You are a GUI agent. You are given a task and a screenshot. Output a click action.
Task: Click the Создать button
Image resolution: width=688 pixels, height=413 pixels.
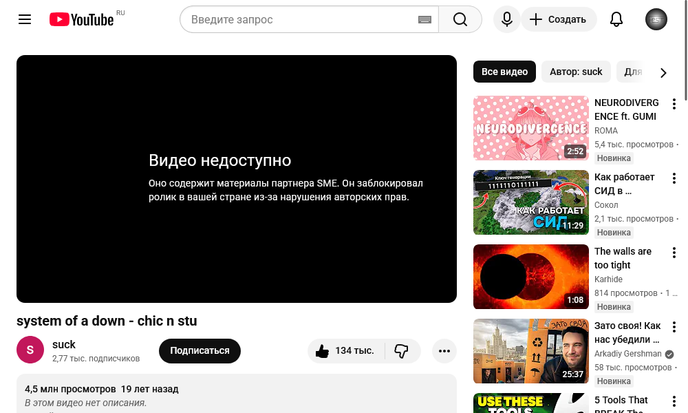[x=559, y=19]
